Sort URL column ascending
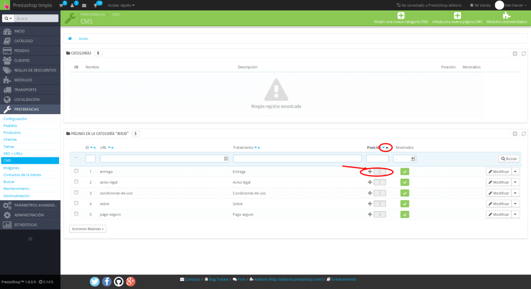 [112, 148]
